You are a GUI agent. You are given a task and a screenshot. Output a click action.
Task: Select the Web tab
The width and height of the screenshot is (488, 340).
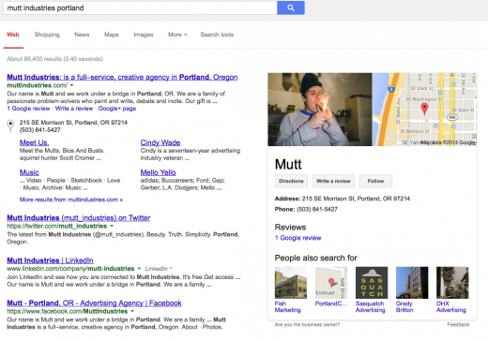[x=13, y=35]
